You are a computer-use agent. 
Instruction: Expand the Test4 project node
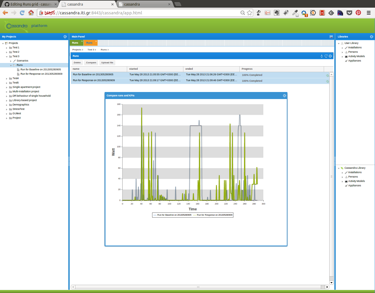7,79
